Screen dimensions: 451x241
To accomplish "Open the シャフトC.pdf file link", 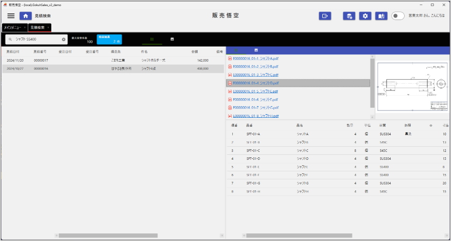I will point(255,75).
